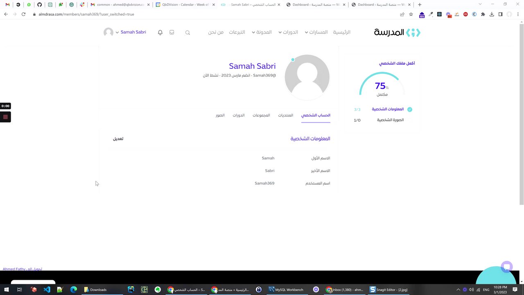Expand the المدونة menu dropdown
Image resolution: width=524 pixels, height=295 pixels.
coord(253,32)
